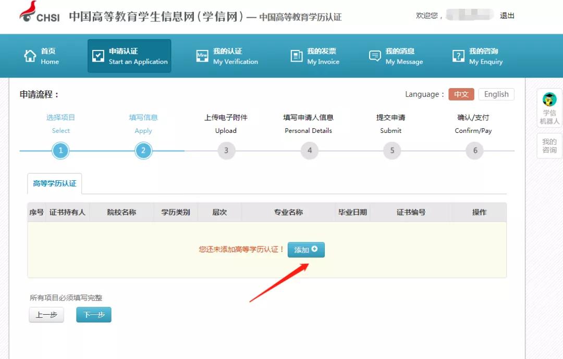Click the 下一步 next step button

click(x=93, y=315)
